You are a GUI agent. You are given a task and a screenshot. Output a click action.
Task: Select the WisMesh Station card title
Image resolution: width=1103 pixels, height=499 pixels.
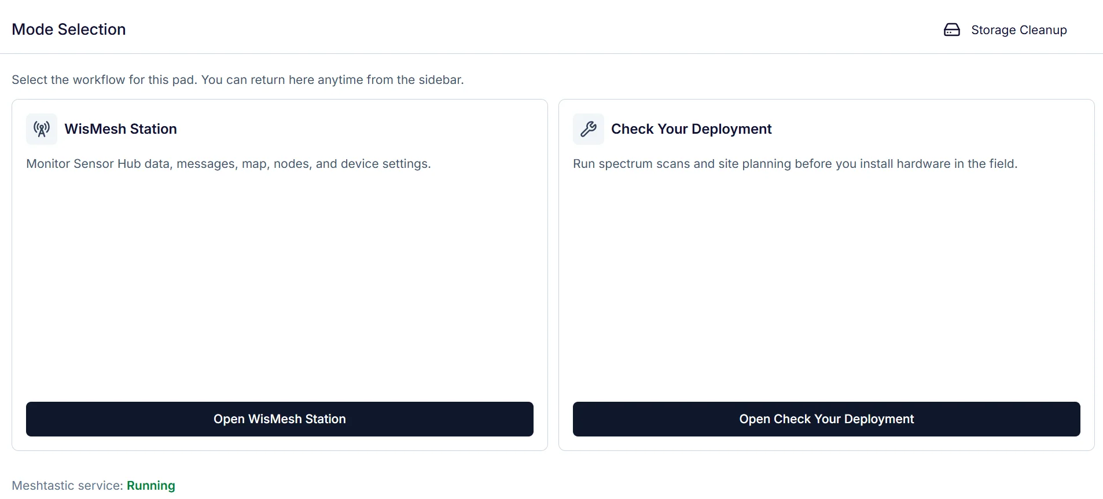pyautogui.click(x=121, y=129)
